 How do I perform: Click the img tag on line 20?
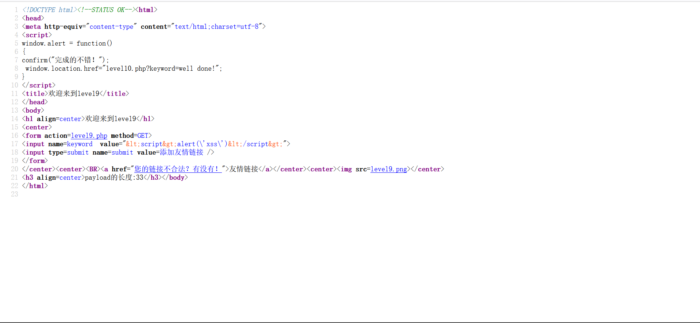374,169
